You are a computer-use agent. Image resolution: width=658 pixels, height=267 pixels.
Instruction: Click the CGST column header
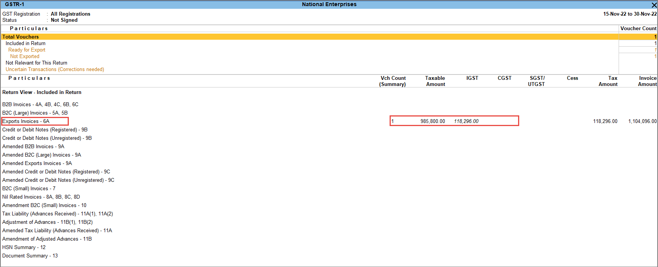coord(504,78)
